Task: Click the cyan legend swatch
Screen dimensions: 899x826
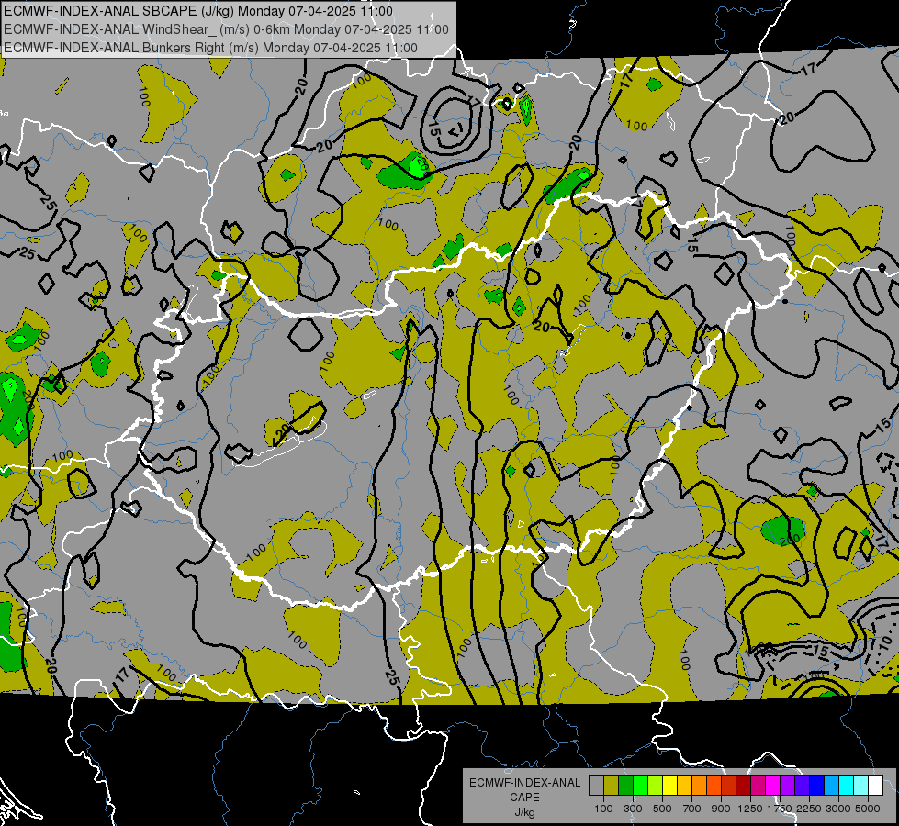Action: (x=847, y=785)
